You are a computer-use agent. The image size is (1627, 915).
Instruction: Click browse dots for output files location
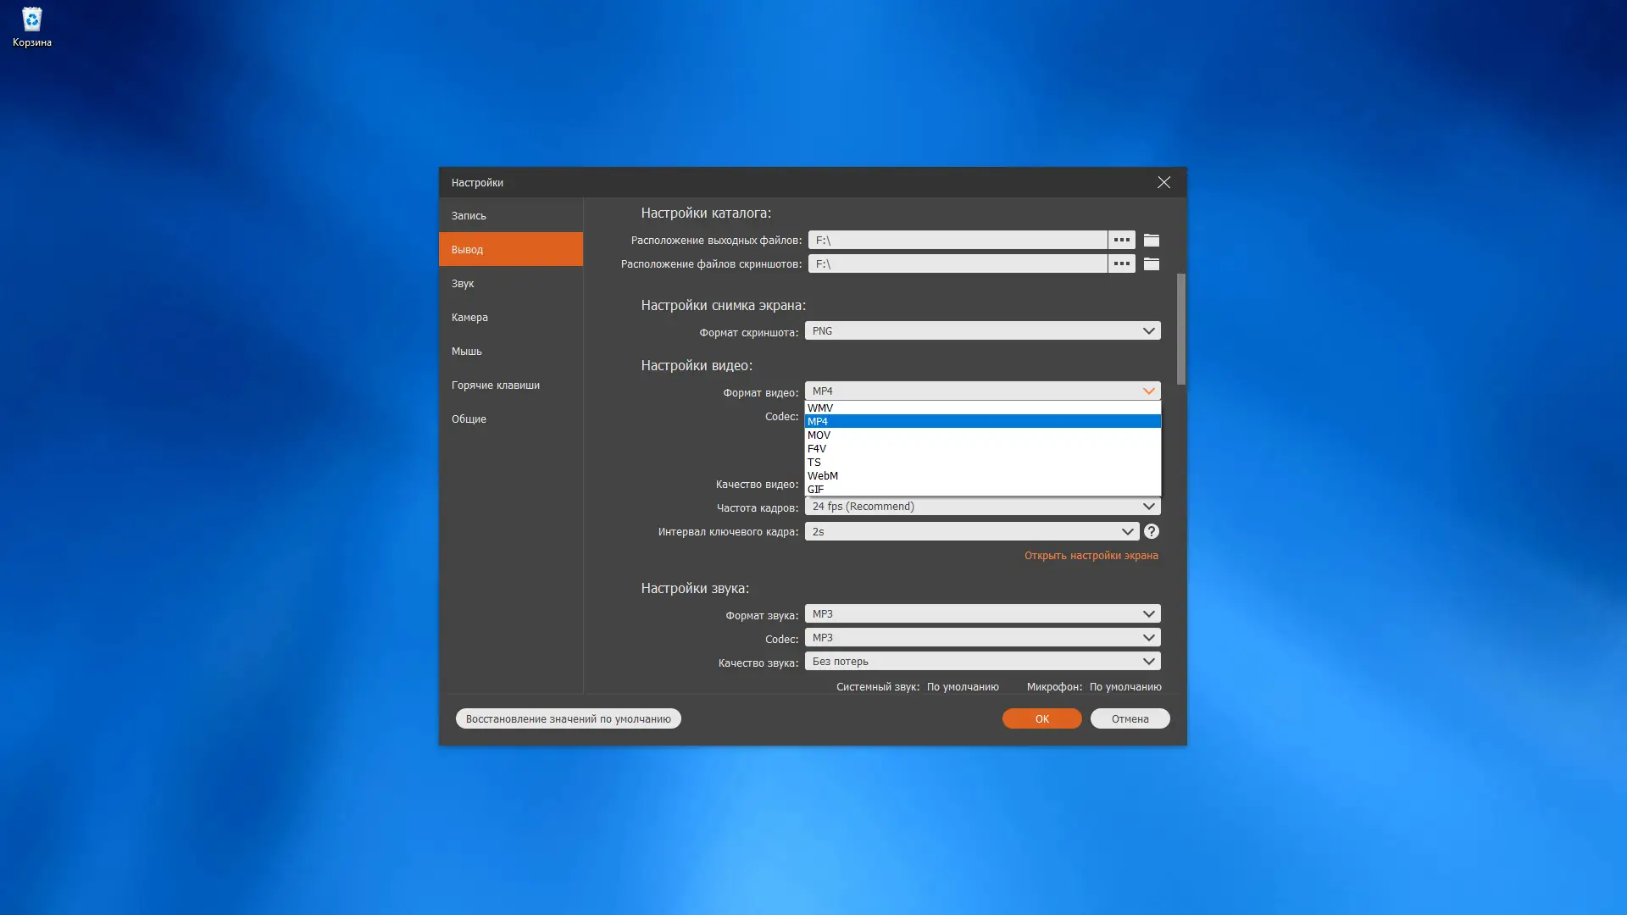(1121, 241)
